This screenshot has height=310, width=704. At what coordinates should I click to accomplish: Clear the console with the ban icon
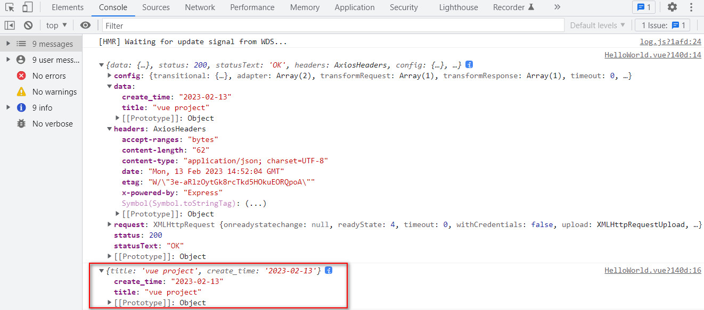28,25
